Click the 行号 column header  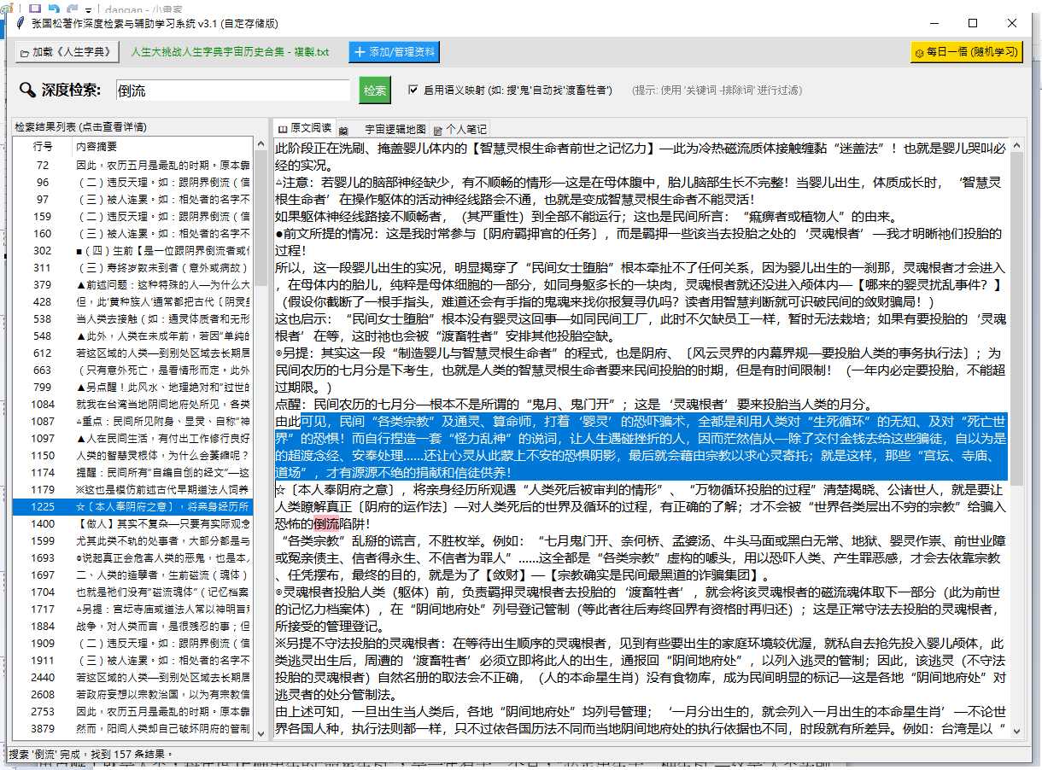click(43, 146)
